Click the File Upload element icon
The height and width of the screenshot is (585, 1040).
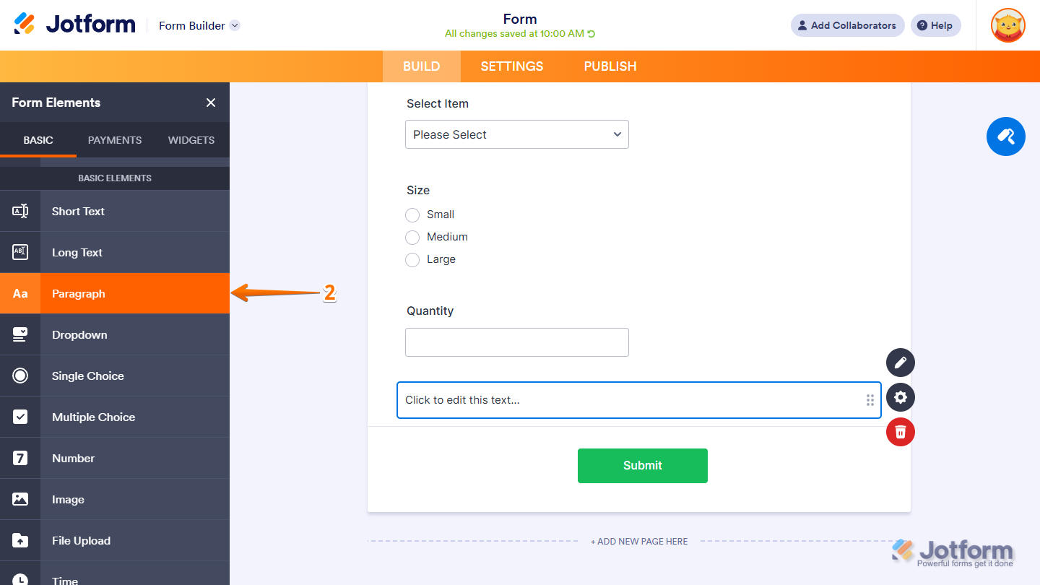tap(19, 539)
